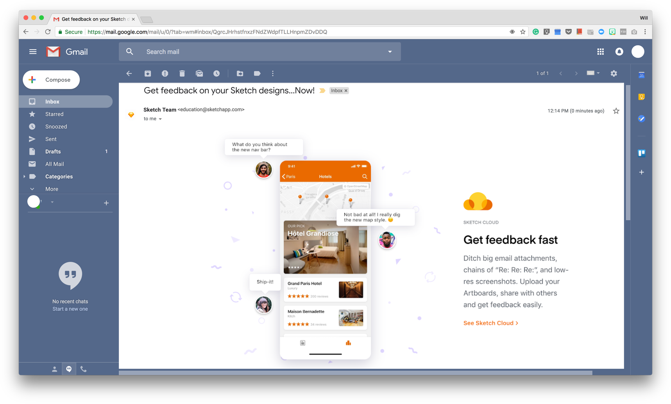
Task: Go back to inbox with back arrow
Action: point(129,73)
